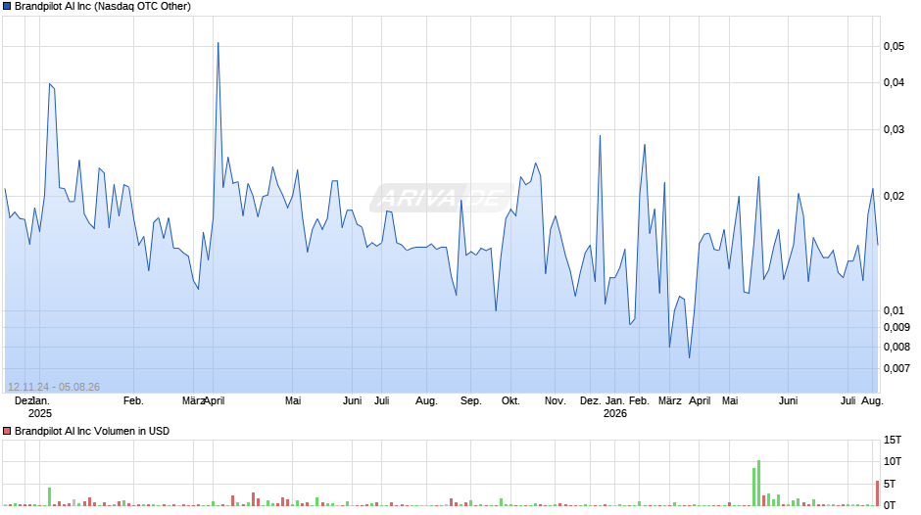
Task: Click the Sep. month label
Action: [471, 401]
